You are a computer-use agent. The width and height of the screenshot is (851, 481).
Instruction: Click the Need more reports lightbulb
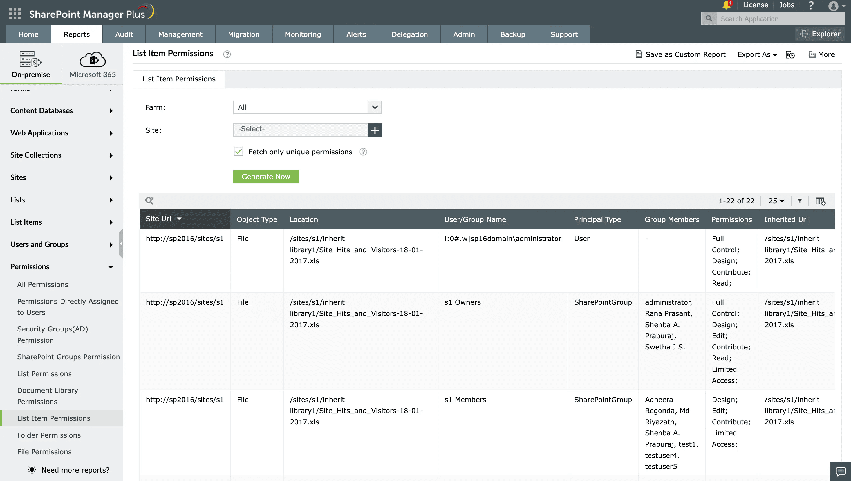pyautogui.click(x=32, y=470)
